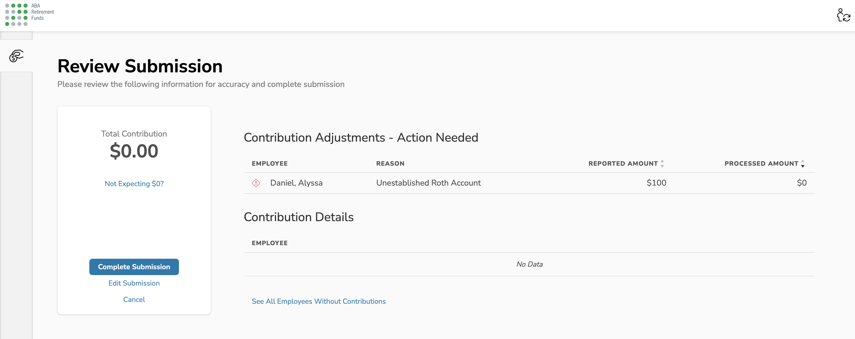Click the Reason column header
This screenshot has height=339, width=855.
coord(390,163)
